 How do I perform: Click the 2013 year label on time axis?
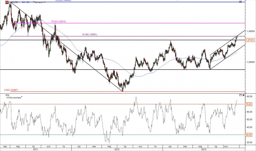(203, 149)
